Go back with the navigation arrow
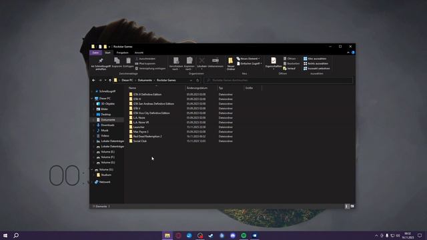Viewport: 427px width, 240px height. (x=93, y=80)
